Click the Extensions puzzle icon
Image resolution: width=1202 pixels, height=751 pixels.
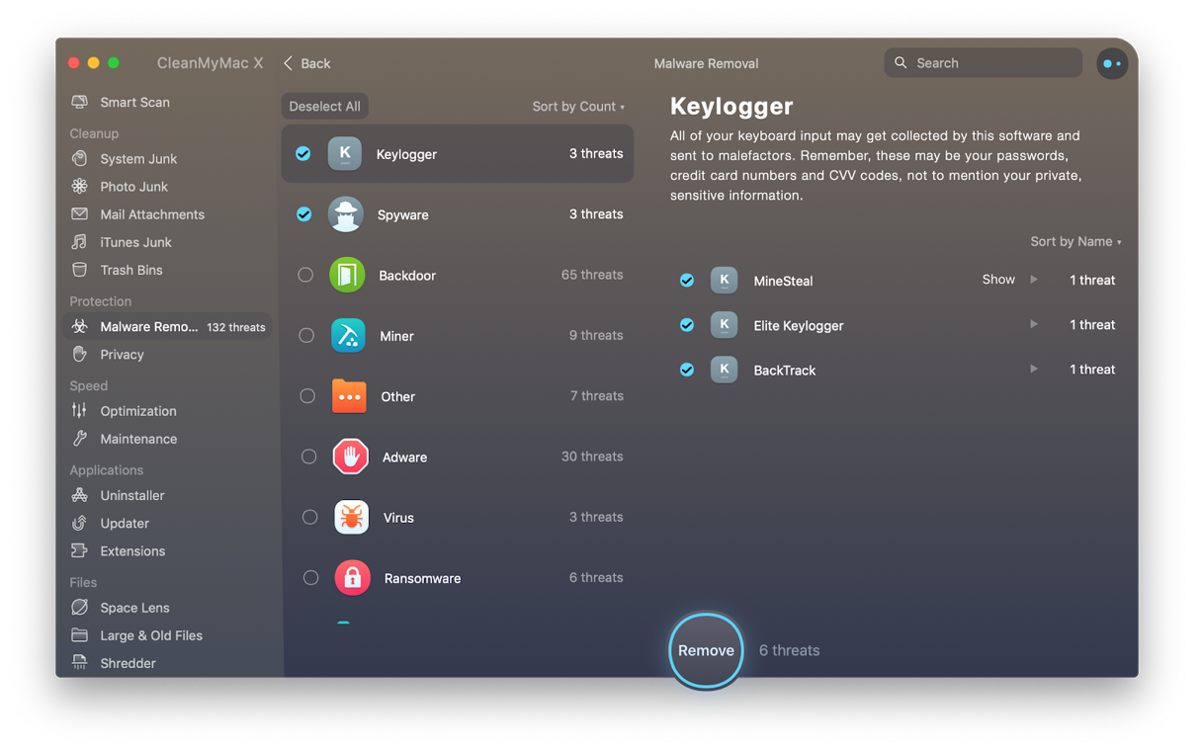[80, 550]
